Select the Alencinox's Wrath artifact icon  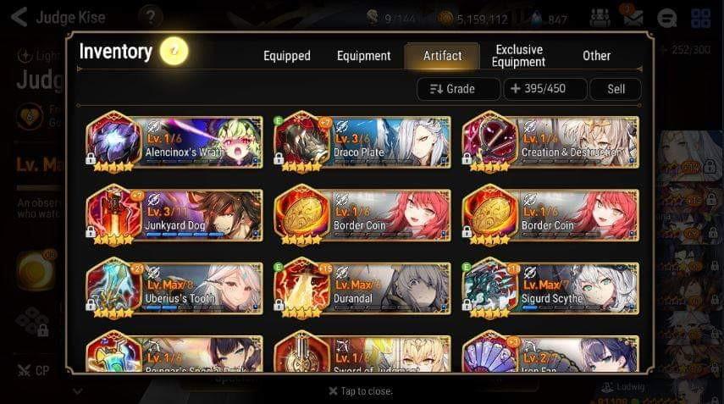pyautogui.click(x=113, y=139)
